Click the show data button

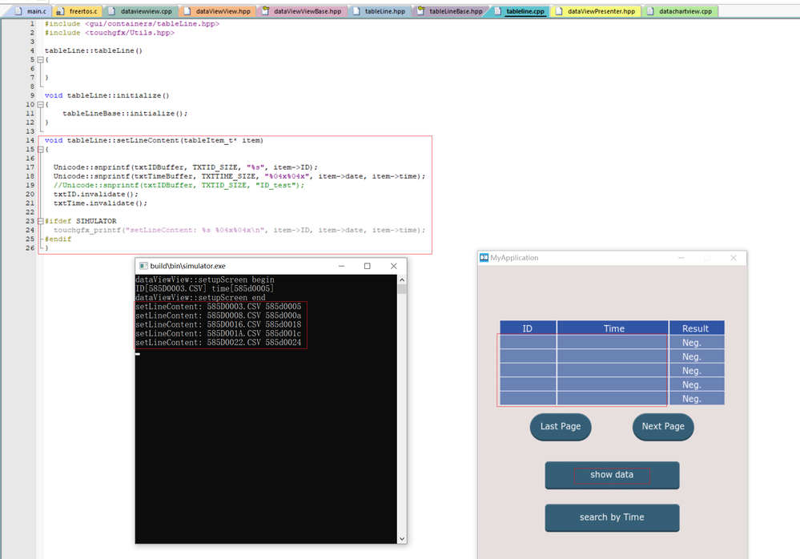pos(612,475)
